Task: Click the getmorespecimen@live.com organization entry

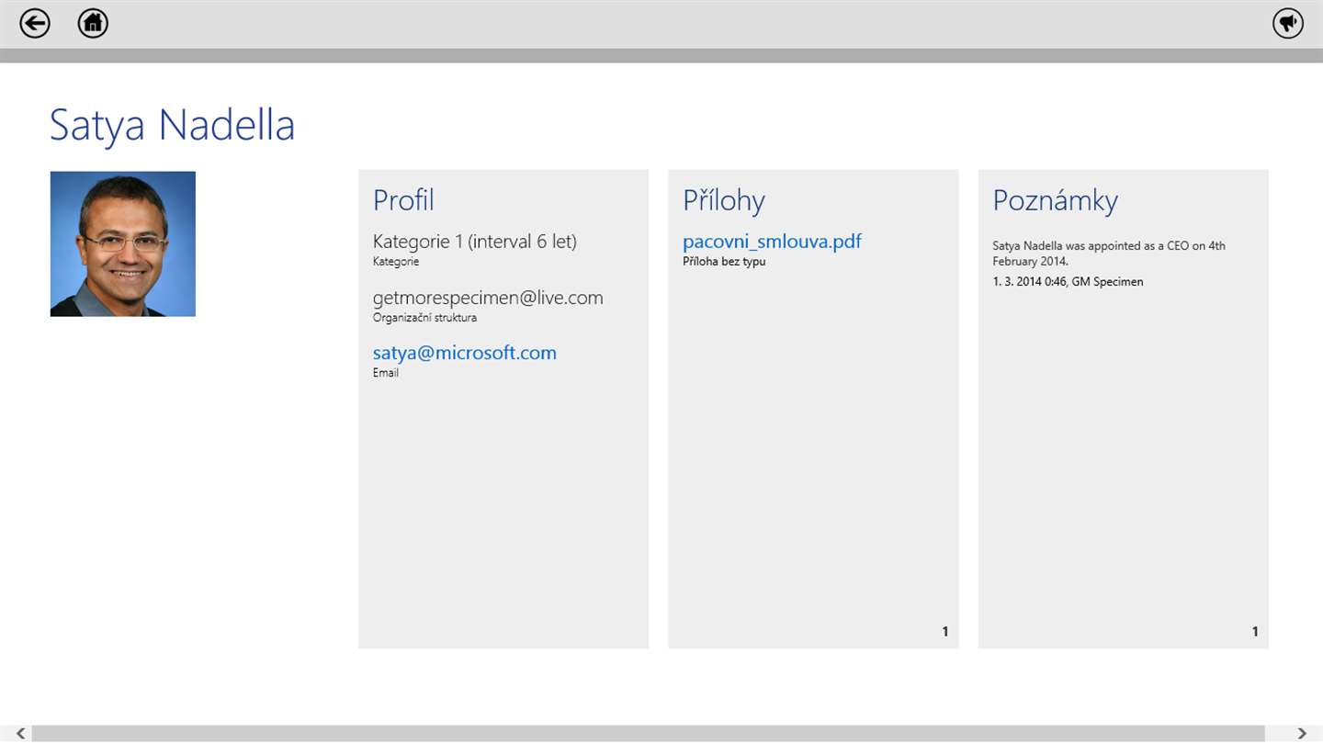Action: pyautogui.click(x=488, y=298)
